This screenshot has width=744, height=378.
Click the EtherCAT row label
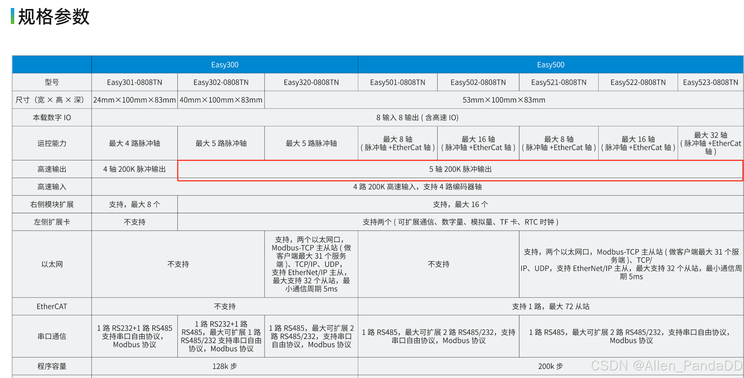tap(52, 306)
